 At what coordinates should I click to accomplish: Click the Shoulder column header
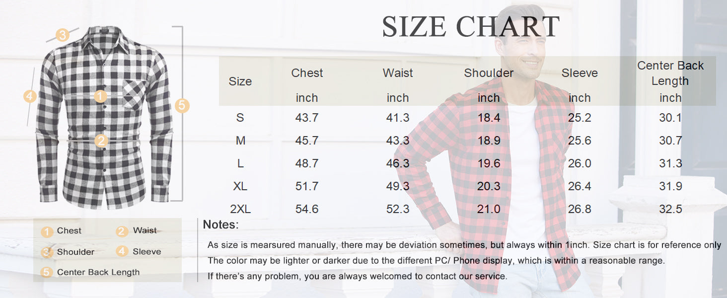pos(489,73)
